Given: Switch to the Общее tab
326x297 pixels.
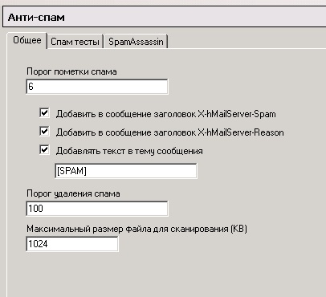Looking at the screenshot, I should click(x=27, y=41).
